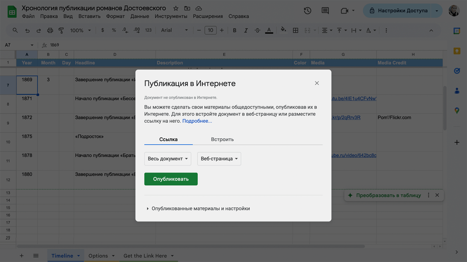The image size is (467, 262).
Task: Open the Весь документ dropdown
Action: (x=168, y=159)
